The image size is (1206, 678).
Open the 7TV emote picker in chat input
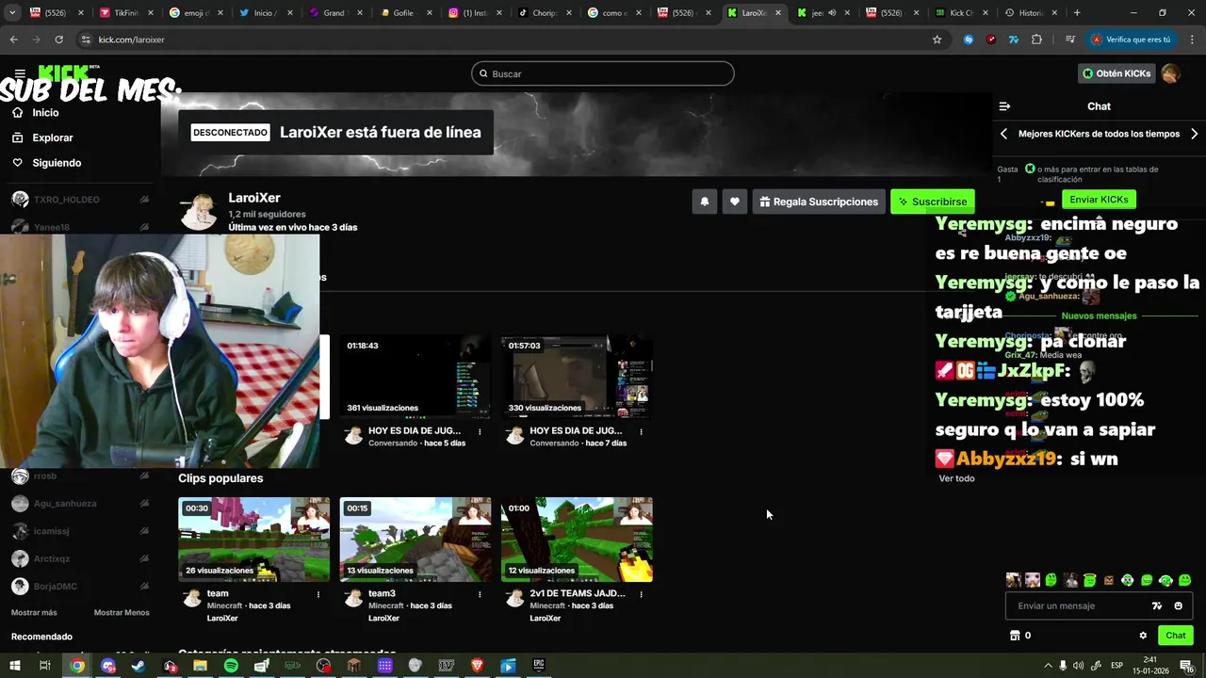click(1157, 606)
